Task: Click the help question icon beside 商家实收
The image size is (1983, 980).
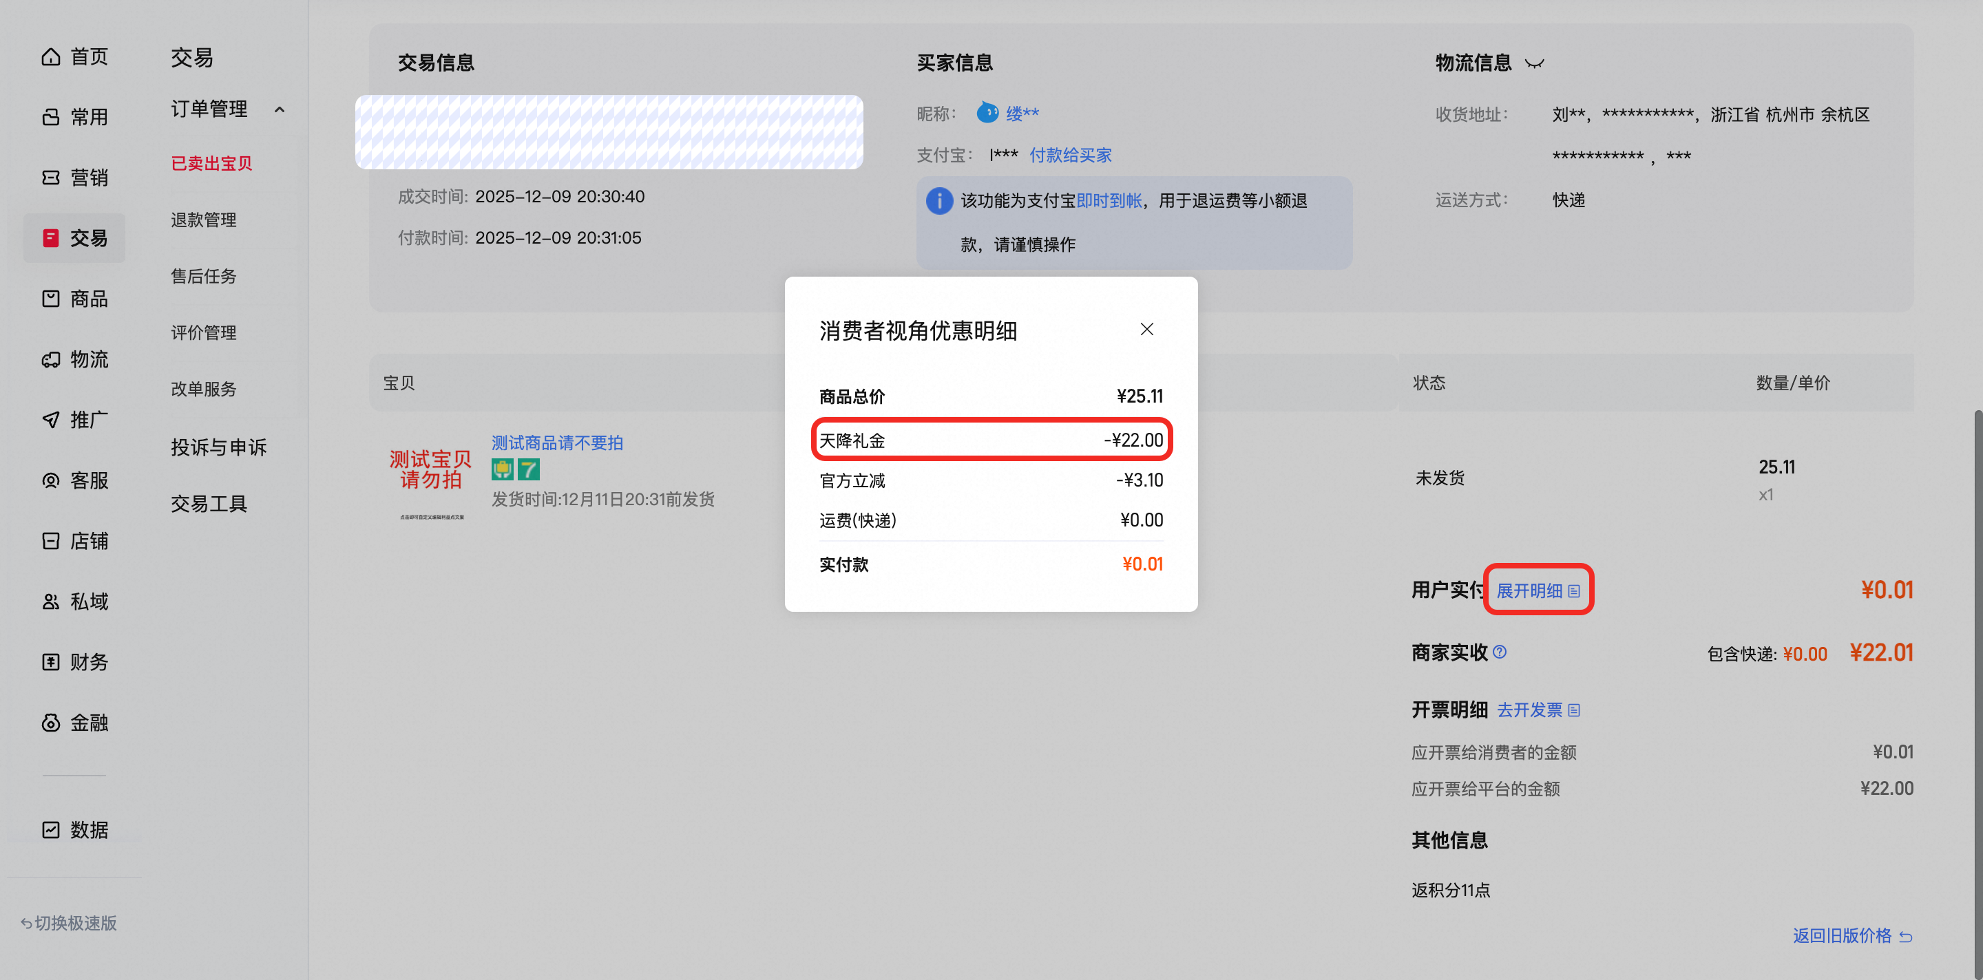Action: click(x=1500, y=652)
